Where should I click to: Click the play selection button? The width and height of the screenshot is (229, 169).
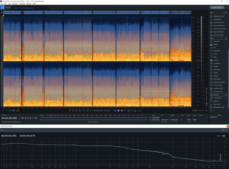[30, 118]
